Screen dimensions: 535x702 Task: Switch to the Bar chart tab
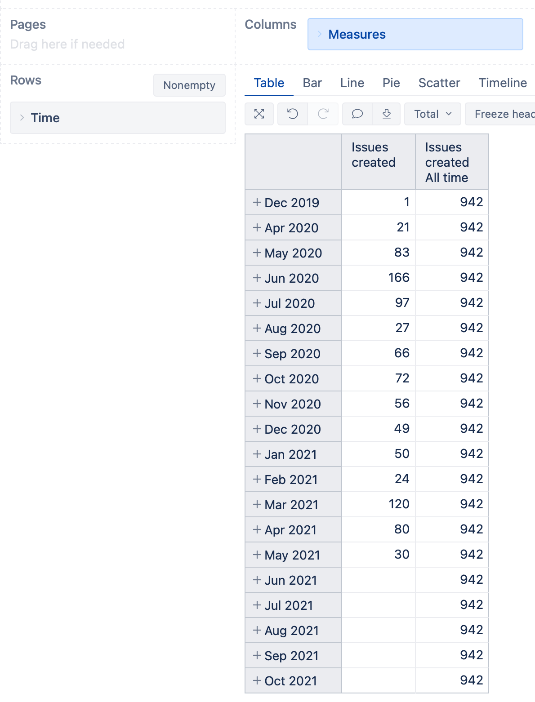[312, 83]
